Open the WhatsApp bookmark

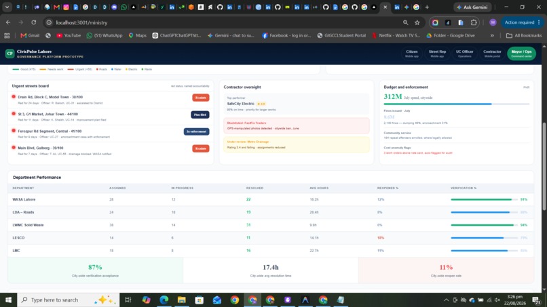click(x=105, y=35)
